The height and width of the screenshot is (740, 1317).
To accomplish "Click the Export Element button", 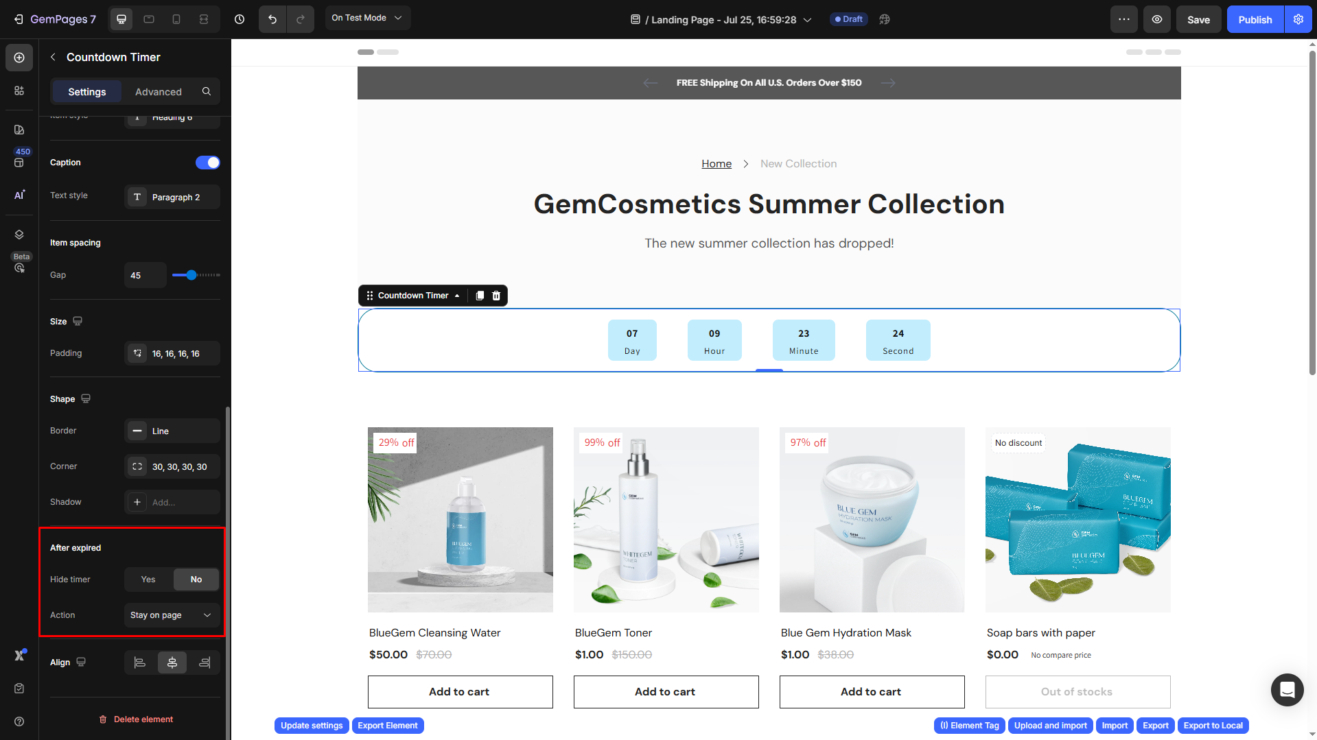I will coord(388,726).
